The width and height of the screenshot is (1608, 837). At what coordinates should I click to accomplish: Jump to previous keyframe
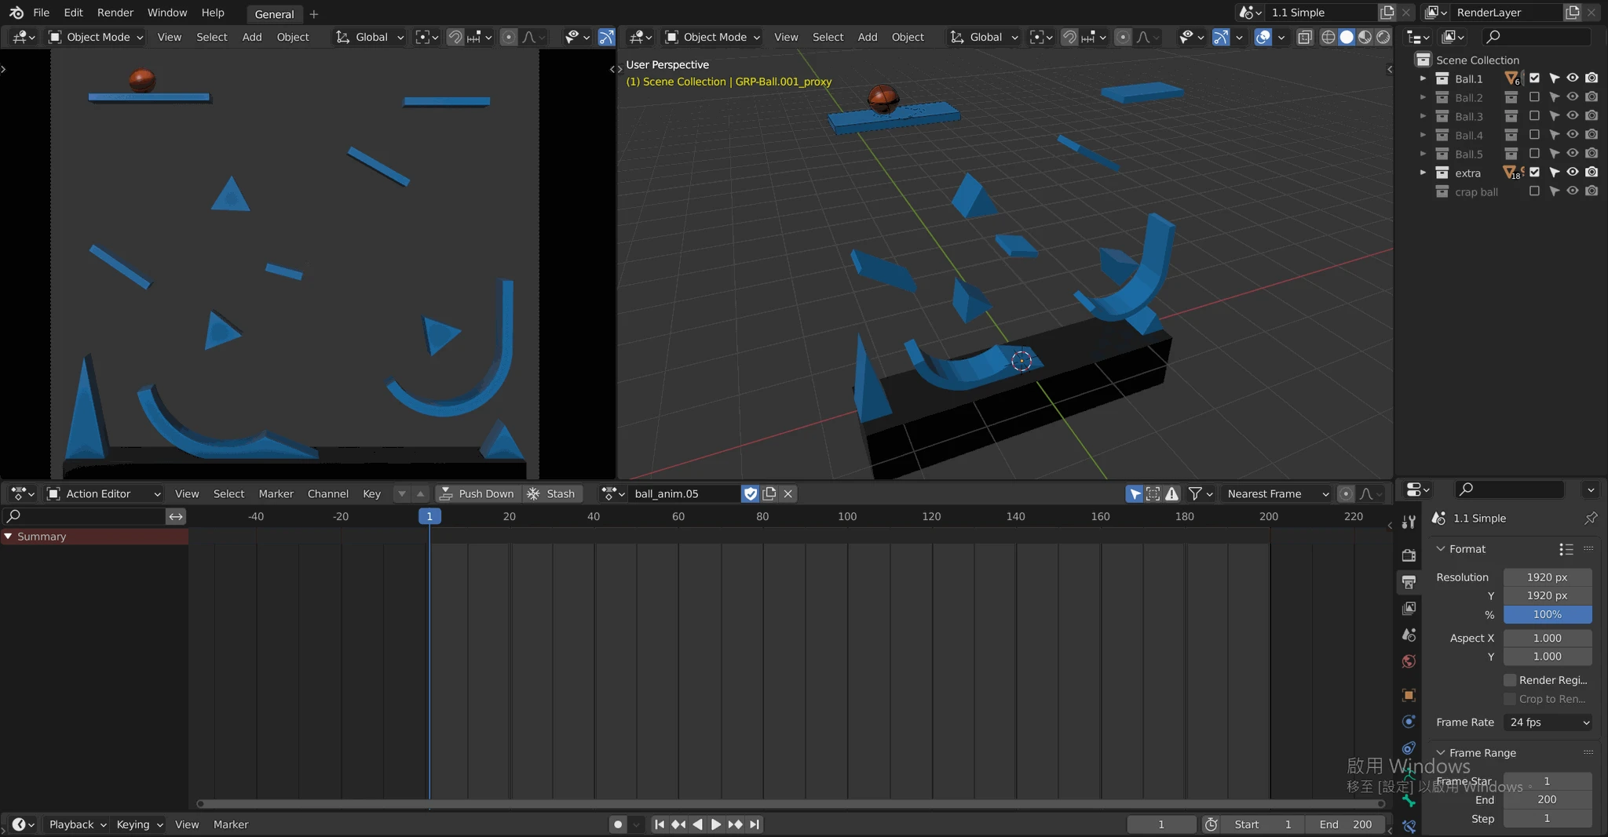[678, 824]
